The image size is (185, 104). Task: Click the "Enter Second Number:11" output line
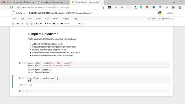click(40, 72)
